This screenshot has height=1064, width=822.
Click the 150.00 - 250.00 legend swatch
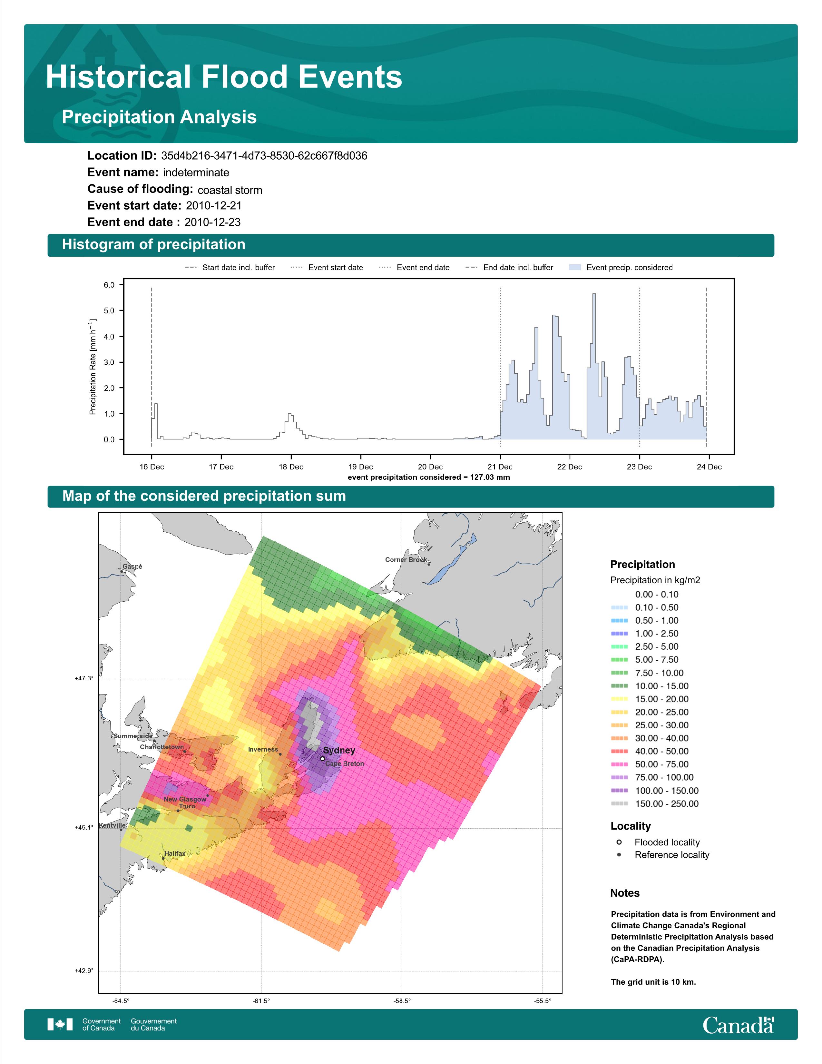619,804
